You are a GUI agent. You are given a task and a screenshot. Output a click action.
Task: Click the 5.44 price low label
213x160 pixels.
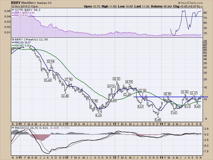click(158, 120)
